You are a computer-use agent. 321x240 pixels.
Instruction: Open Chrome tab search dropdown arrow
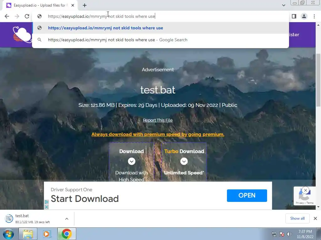283,5
